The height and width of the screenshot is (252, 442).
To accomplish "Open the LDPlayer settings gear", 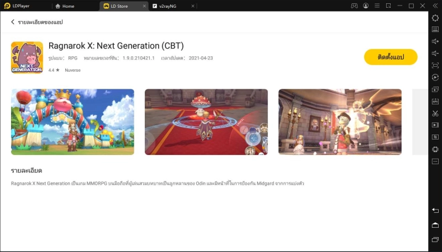I will tap(435, 18).
